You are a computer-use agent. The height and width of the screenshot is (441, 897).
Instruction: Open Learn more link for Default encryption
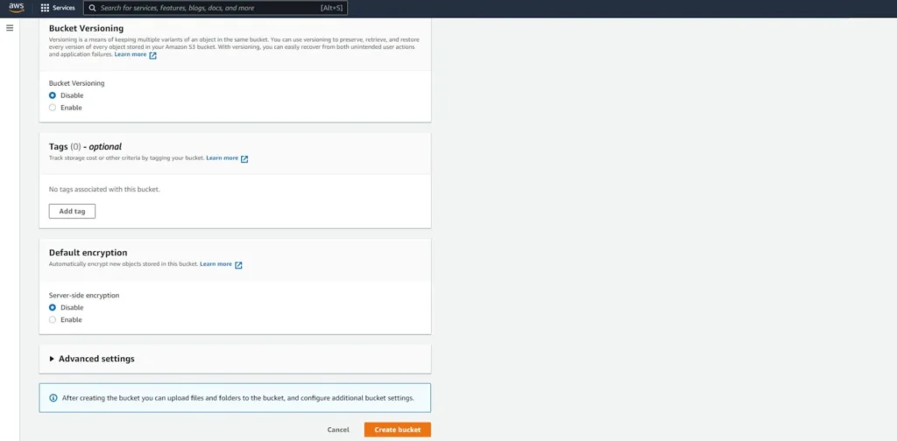[215, 264]
